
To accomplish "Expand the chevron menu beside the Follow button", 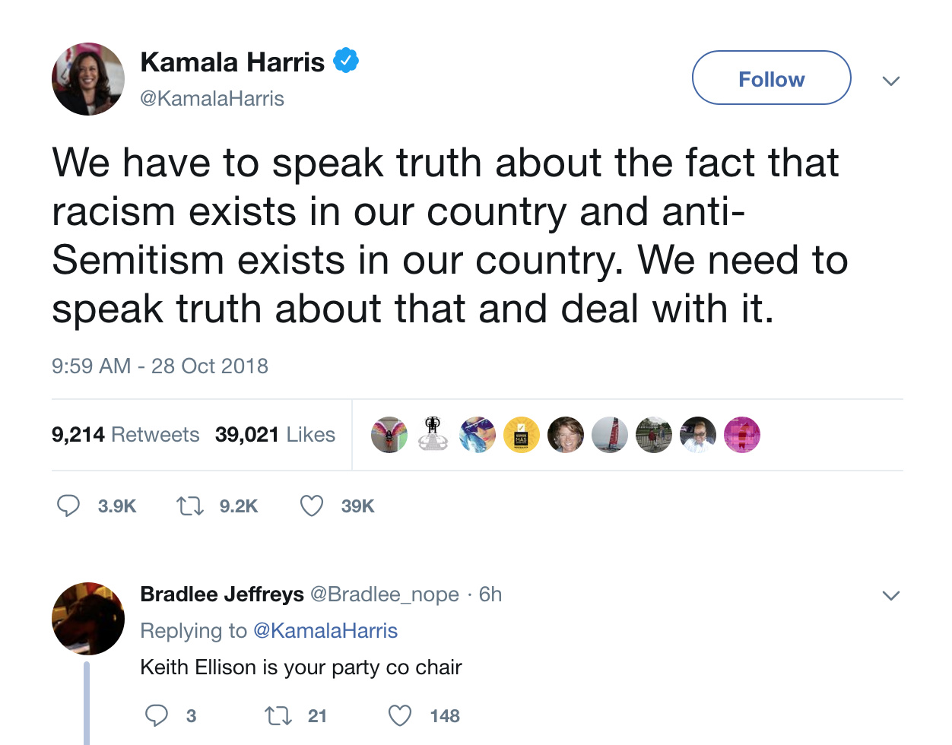I will pyautogui.click(x=891, y=81).
